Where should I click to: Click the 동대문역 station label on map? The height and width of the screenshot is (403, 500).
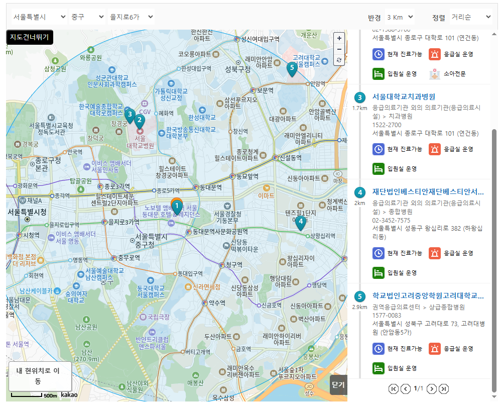(210, 187)
